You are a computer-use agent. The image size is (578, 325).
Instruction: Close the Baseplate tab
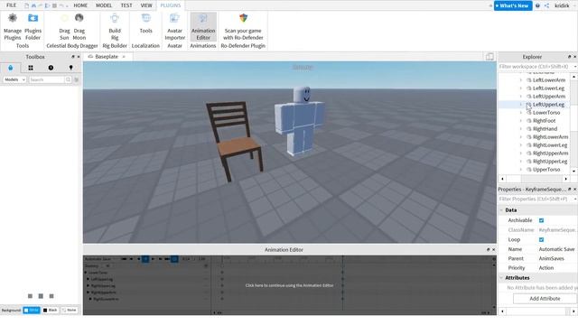pyautogui.click(x=124, y=57)
